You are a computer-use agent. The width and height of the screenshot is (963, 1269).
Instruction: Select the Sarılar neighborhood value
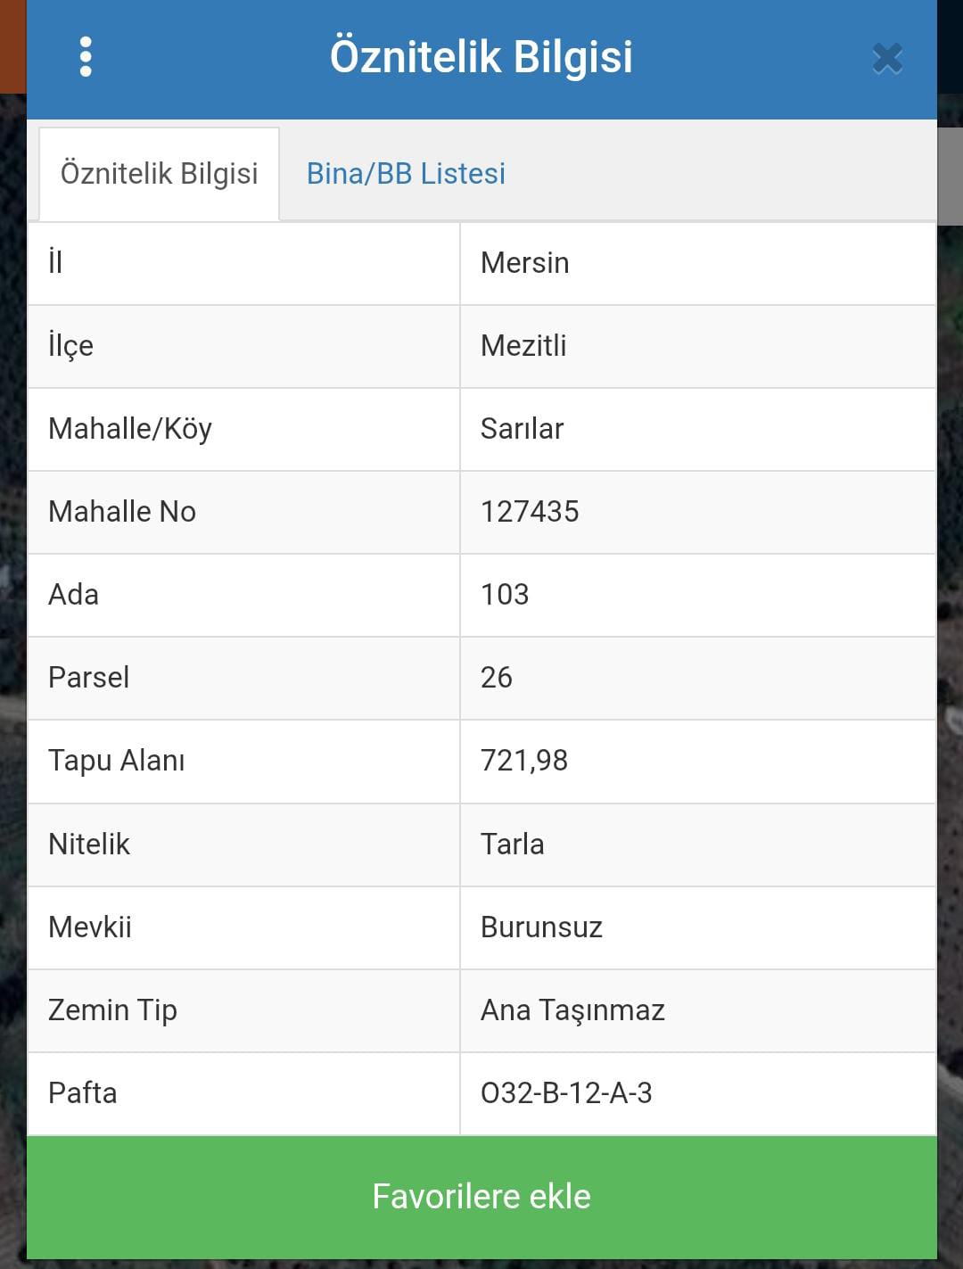coord(522,429)
